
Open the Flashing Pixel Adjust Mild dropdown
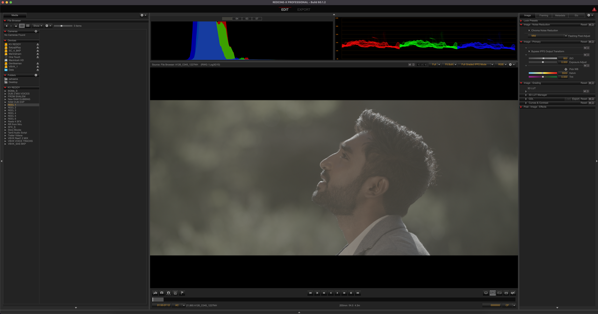coord(548,36)
